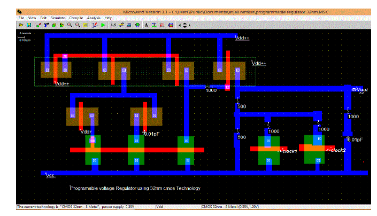Select the Zoom In magnifier tool
Viewport: 377px width, 216px height.
point(70,25)
